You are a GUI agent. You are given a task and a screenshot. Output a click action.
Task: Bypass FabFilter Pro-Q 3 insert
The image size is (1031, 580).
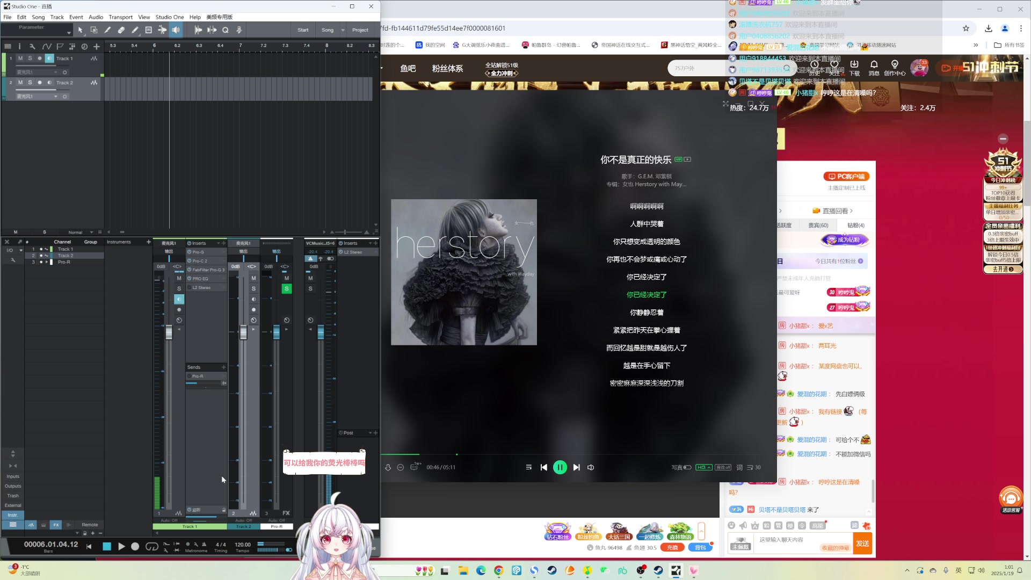(x=189, y=270)
